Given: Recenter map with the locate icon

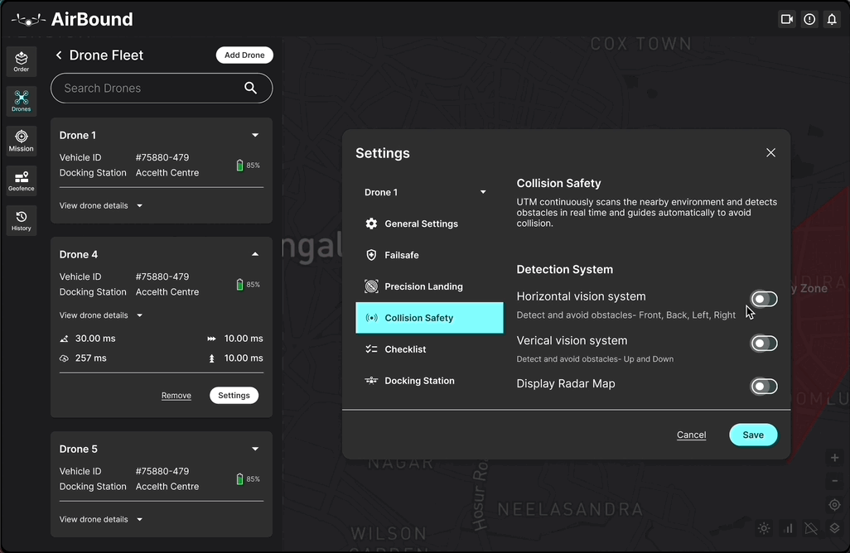Looking at the screenshot, I should 835,505.
